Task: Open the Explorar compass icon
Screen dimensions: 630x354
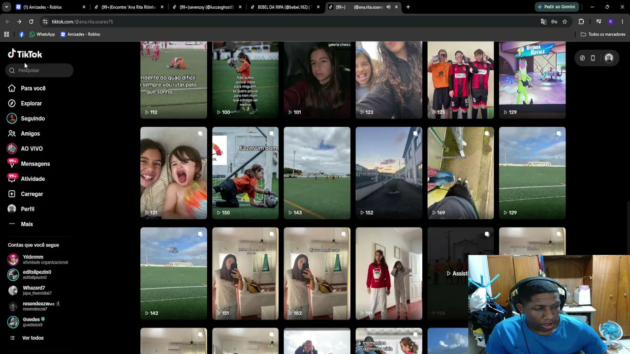Action: [12, 103]
